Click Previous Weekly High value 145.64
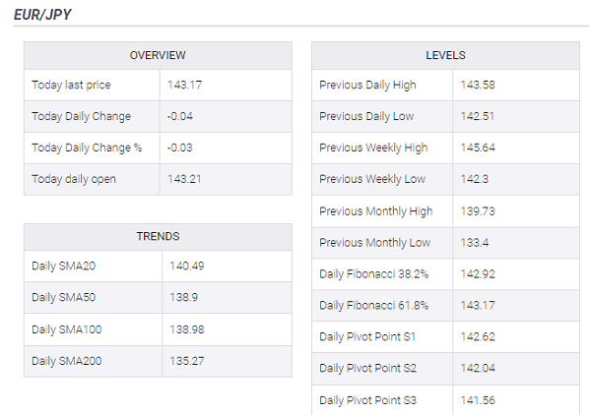 pyautogui.click(x=478, y=148)
